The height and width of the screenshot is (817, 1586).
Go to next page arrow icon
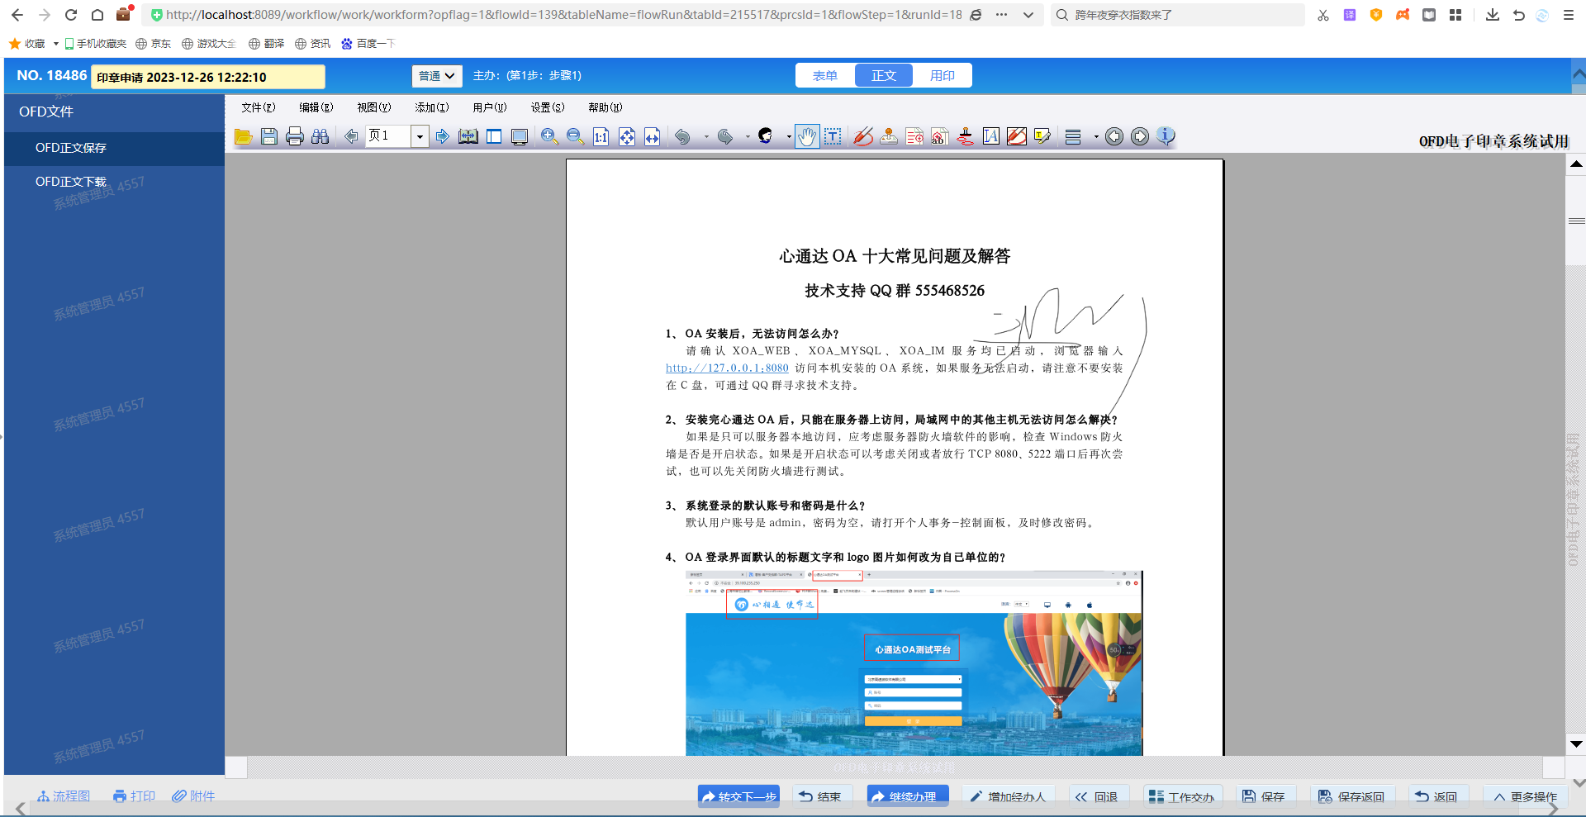(x=443, y=136)
